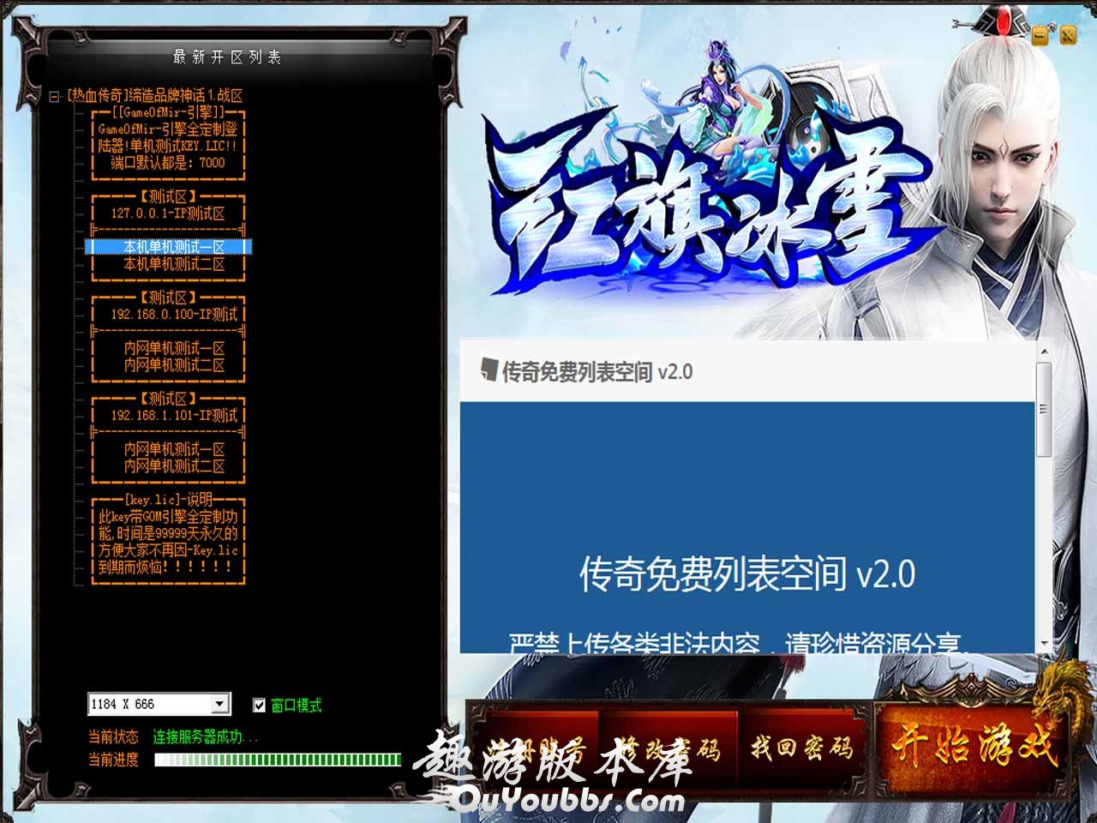The width and height of the screenshot is (1097, 823).
Task: Click the 当前进度 progress bar
Action: pyautogui.click(x=278, y=760)
